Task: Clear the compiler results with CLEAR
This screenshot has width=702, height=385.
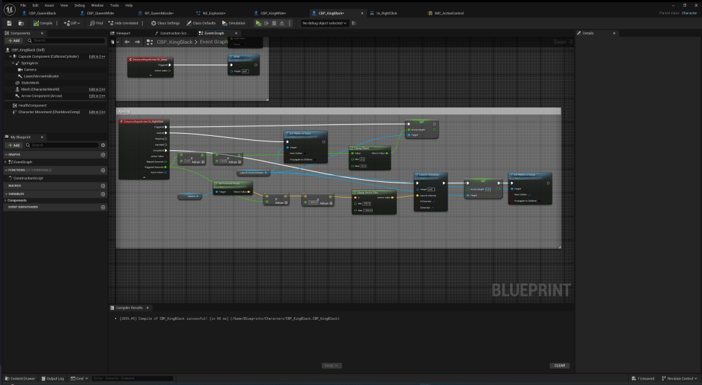Action: [559, 366]
